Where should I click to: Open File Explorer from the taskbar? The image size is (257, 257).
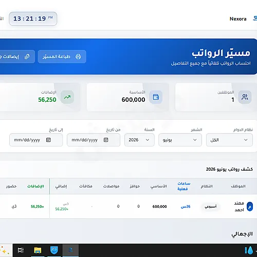tap(38, 250)
